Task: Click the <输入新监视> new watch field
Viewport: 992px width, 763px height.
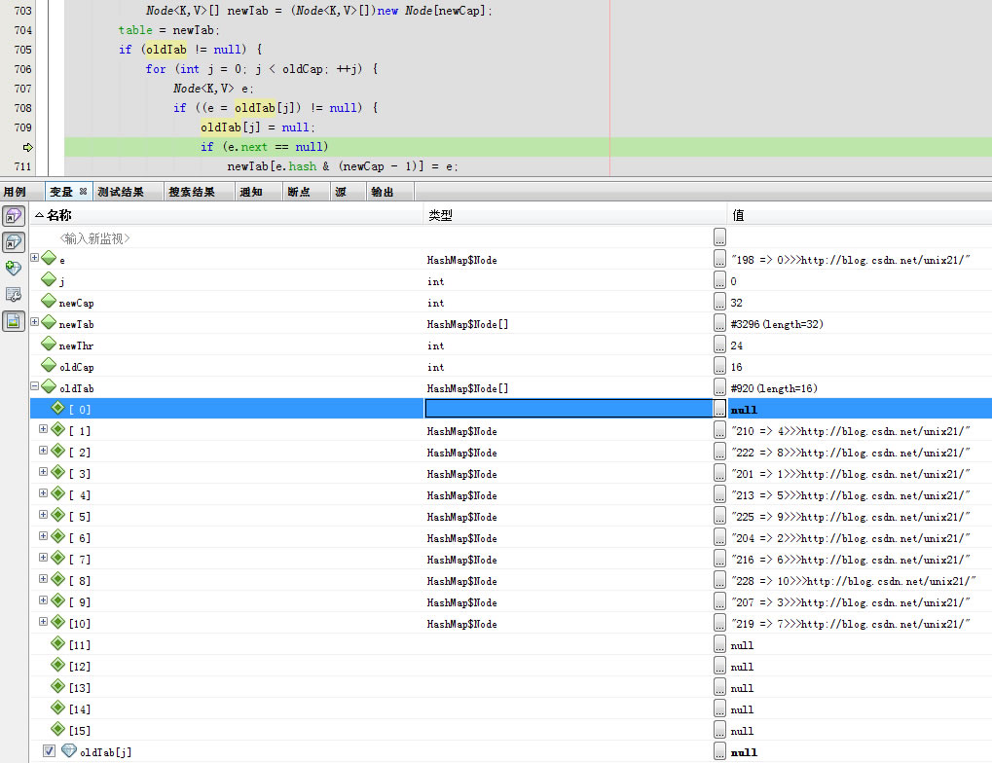Action: pos(94,238)
